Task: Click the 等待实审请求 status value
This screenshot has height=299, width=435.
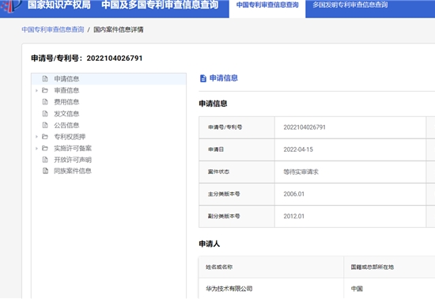Action: 301,172
